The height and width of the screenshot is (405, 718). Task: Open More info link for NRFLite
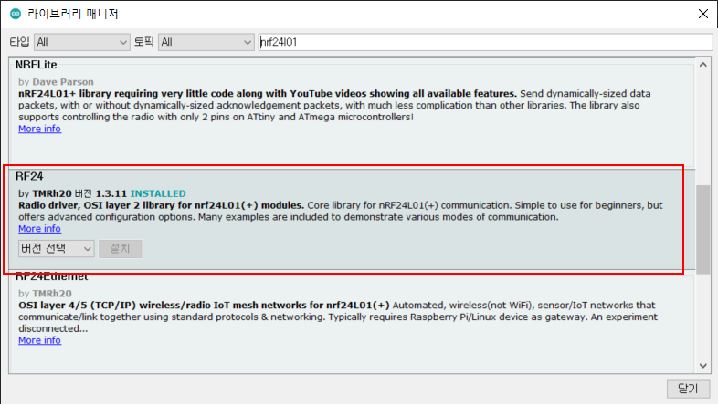40,129
